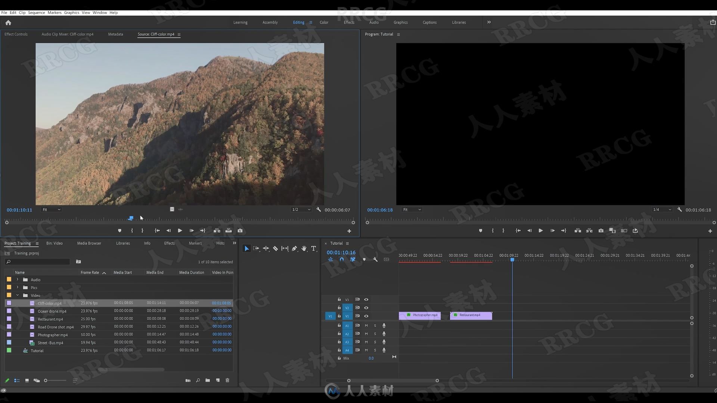
Task: Switch to Audio workspace tab
Action: point(374,22)
